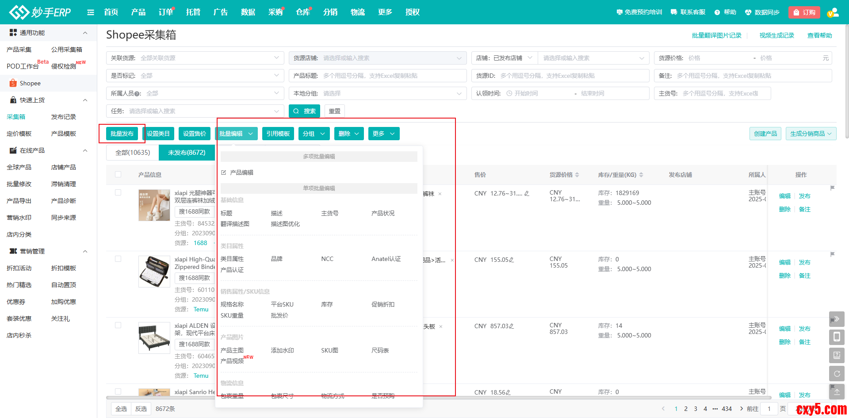Expand the 更多 dropdown button in toolbar
849x418 pixels.
pos(383,134)
